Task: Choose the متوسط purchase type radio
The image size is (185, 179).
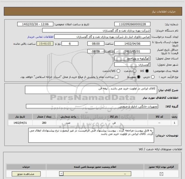Action: coord(138,77)
